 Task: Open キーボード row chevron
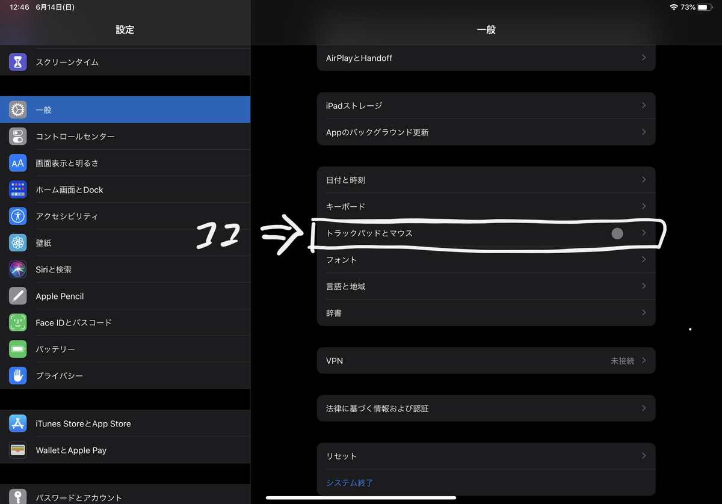coord(644,206)
